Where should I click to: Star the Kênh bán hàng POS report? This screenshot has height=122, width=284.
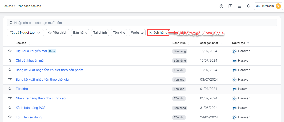coord(10,108)
